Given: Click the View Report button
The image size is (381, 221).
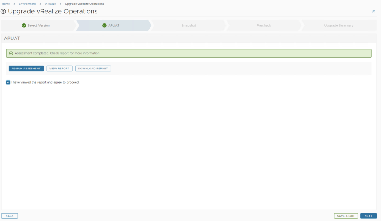Looking at the screenshot, I should coord(59,69).
